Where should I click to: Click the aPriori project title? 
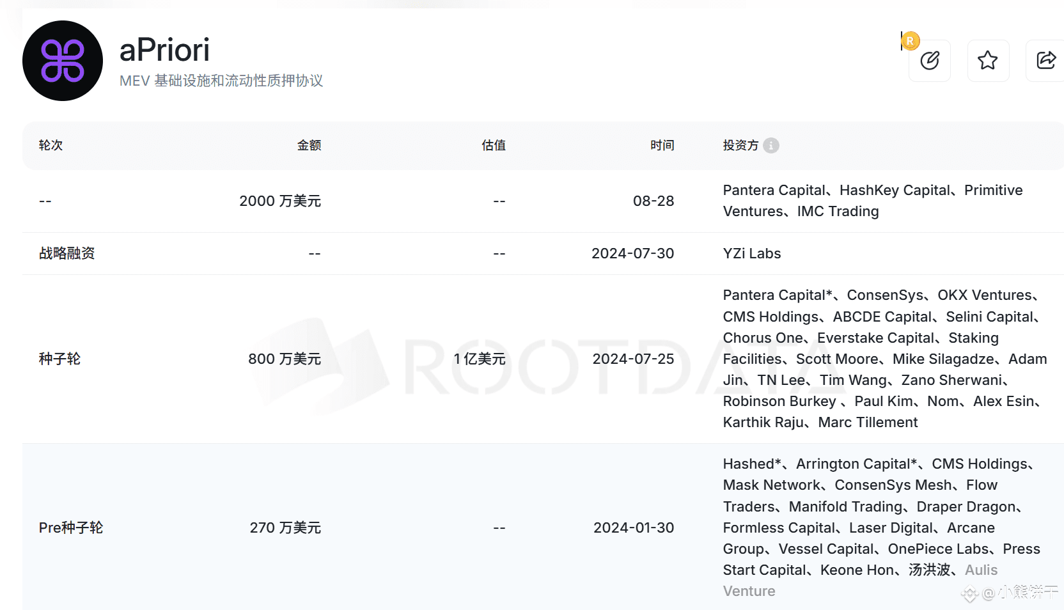(164, 50)
